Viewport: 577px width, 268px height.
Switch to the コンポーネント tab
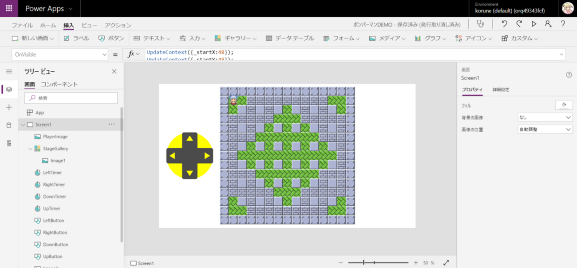(x=59, y=84)
